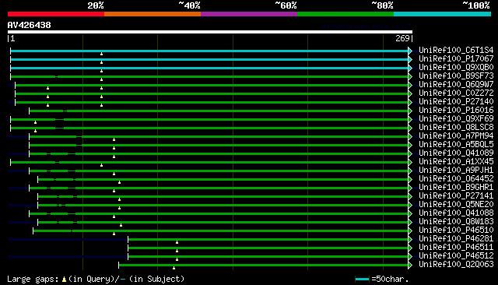498x285 pixels.
Task: Click the yellow query-gap triangle in the legend
Action: [x=64, y=280]
